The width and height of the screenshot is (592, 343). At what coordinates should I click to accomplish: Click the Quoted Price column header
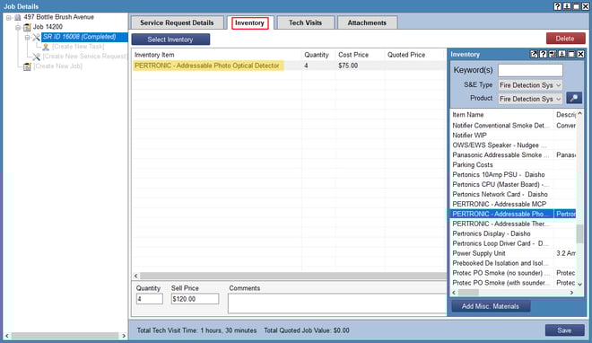click(x=406, y=55)
